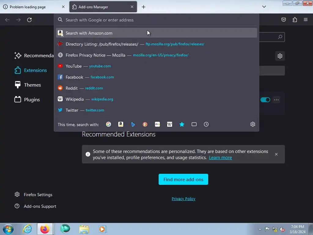Open Firefox Settings from the sidebar
The height and width of the screenshot is (235, 313).
[33, 195]
